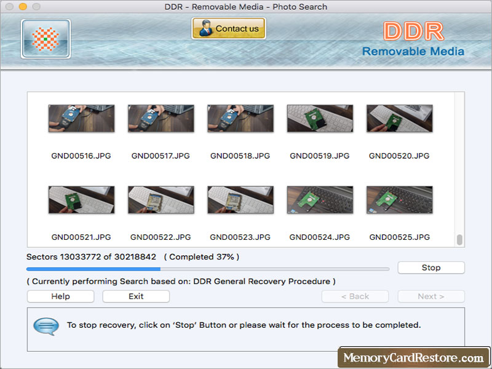This screenshot has width=492, height=369.
Task: Select the GND00519.JPG thumbnail
Action: tap(319, 119)
